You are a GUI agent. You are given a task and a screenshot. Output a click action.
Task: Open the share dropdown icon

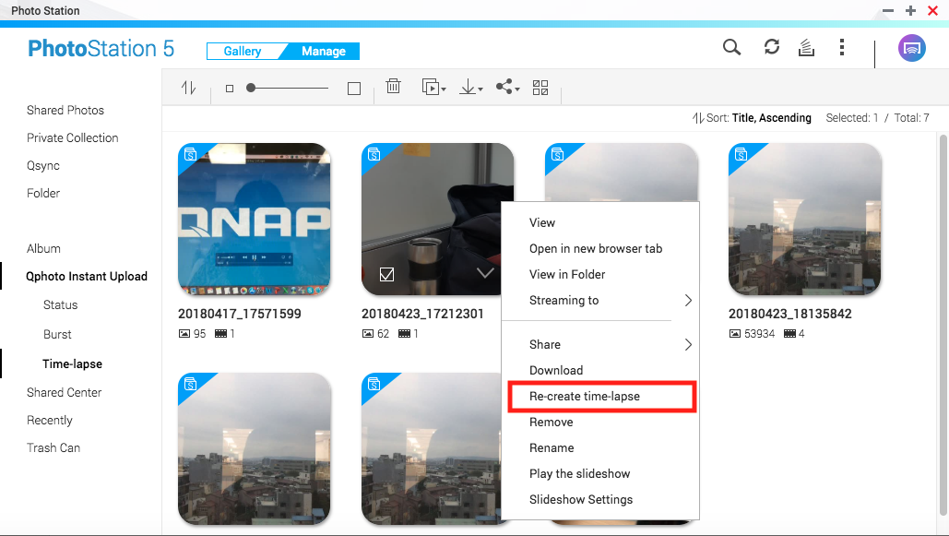[x=507, y=88]
